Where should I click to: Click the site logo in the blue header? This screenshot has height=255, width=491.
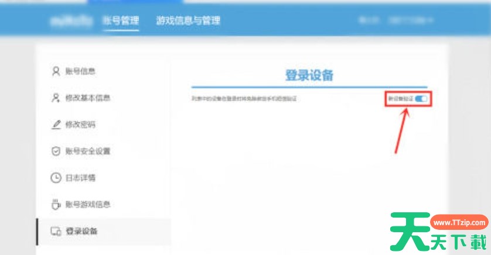tap(70, 20)
